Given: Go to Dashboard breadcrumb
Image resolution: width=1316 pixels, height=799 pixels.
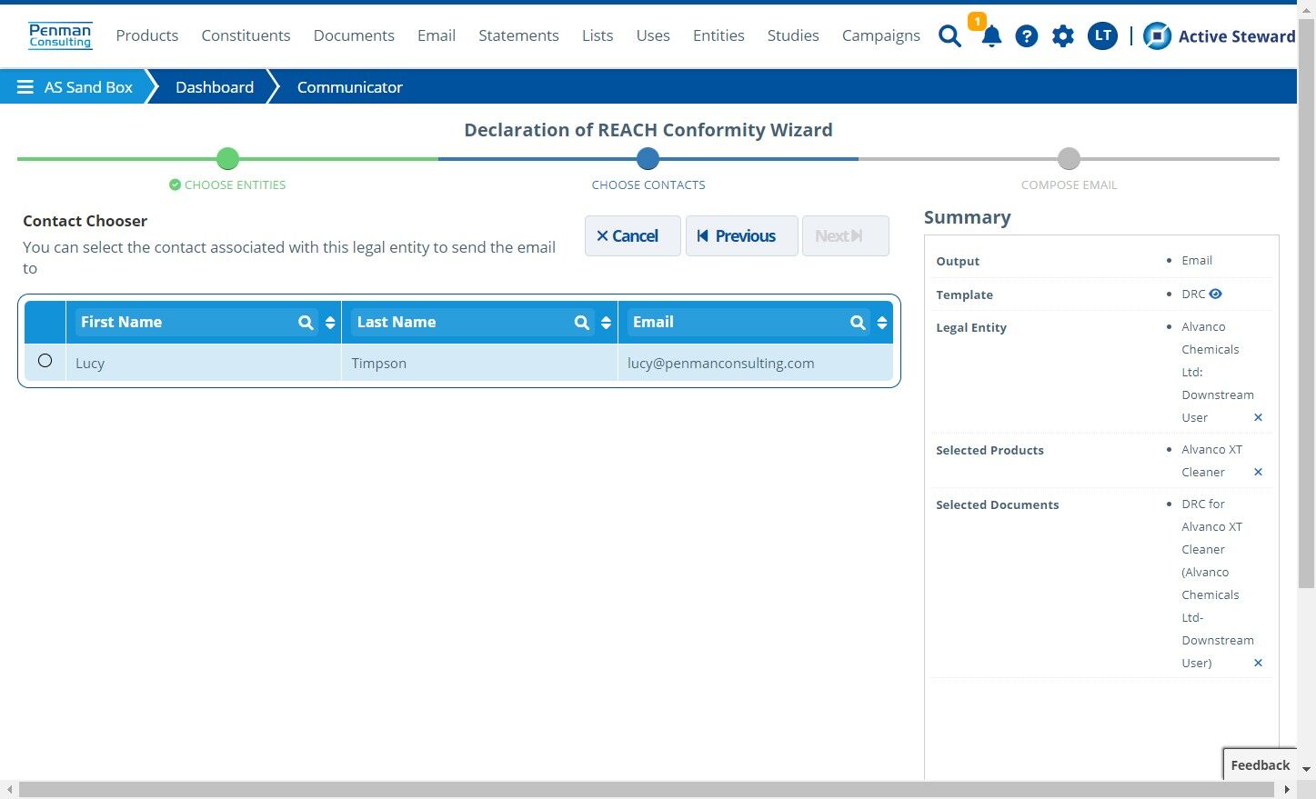Looking at the screenshot, I should 215,87.
